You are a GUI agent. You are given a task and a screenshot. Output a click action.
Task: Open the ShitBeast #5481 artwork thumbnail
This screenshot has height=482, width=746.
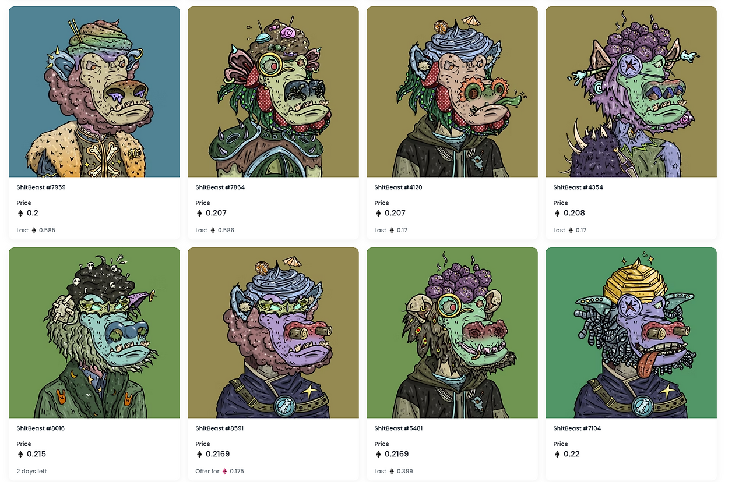pyautogui.click(x=452, y=332)
